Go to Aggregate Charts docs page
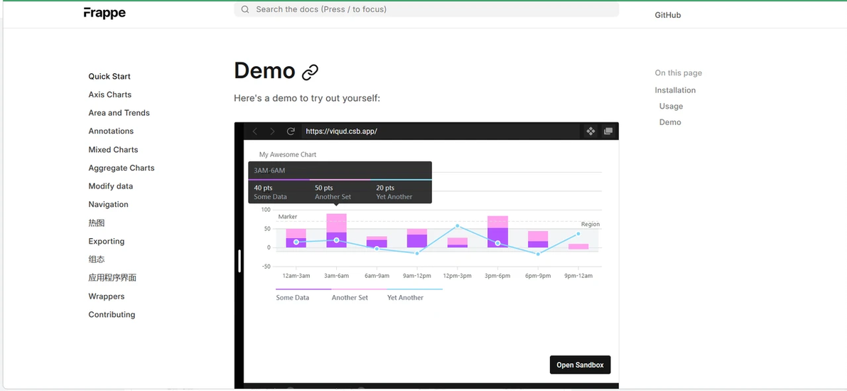Screen dimensions: 847x391 point(122,168)
